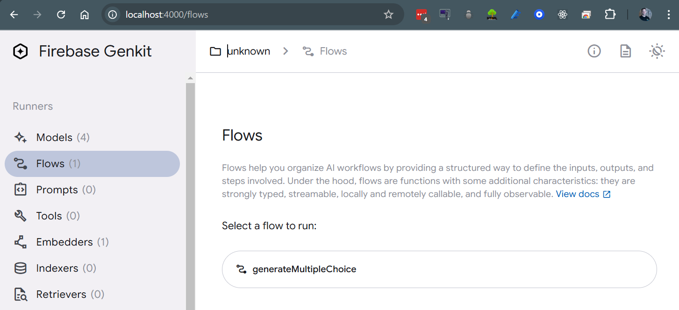
Task: Open Embedders in the sidebar
Action: [x=64, y=242]
